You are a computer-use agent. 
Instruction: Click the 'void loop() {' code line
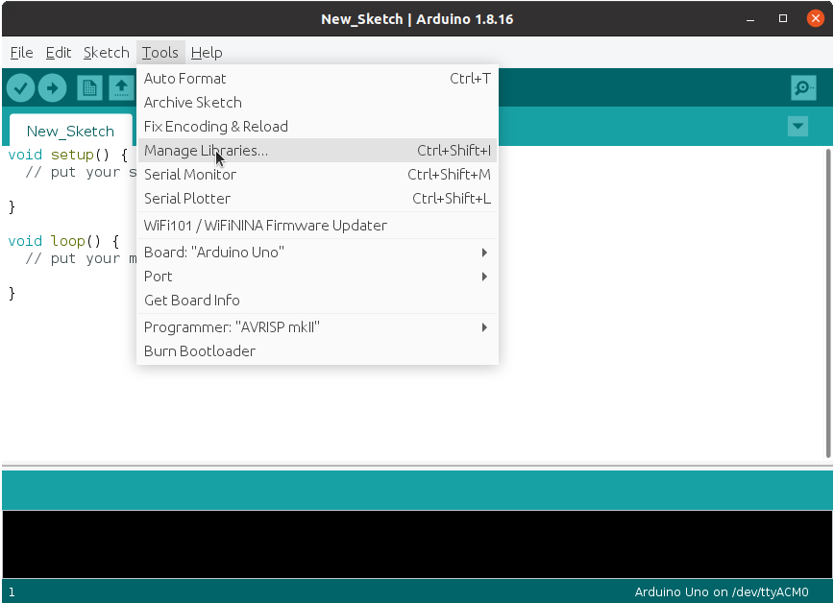pos(63,241)
